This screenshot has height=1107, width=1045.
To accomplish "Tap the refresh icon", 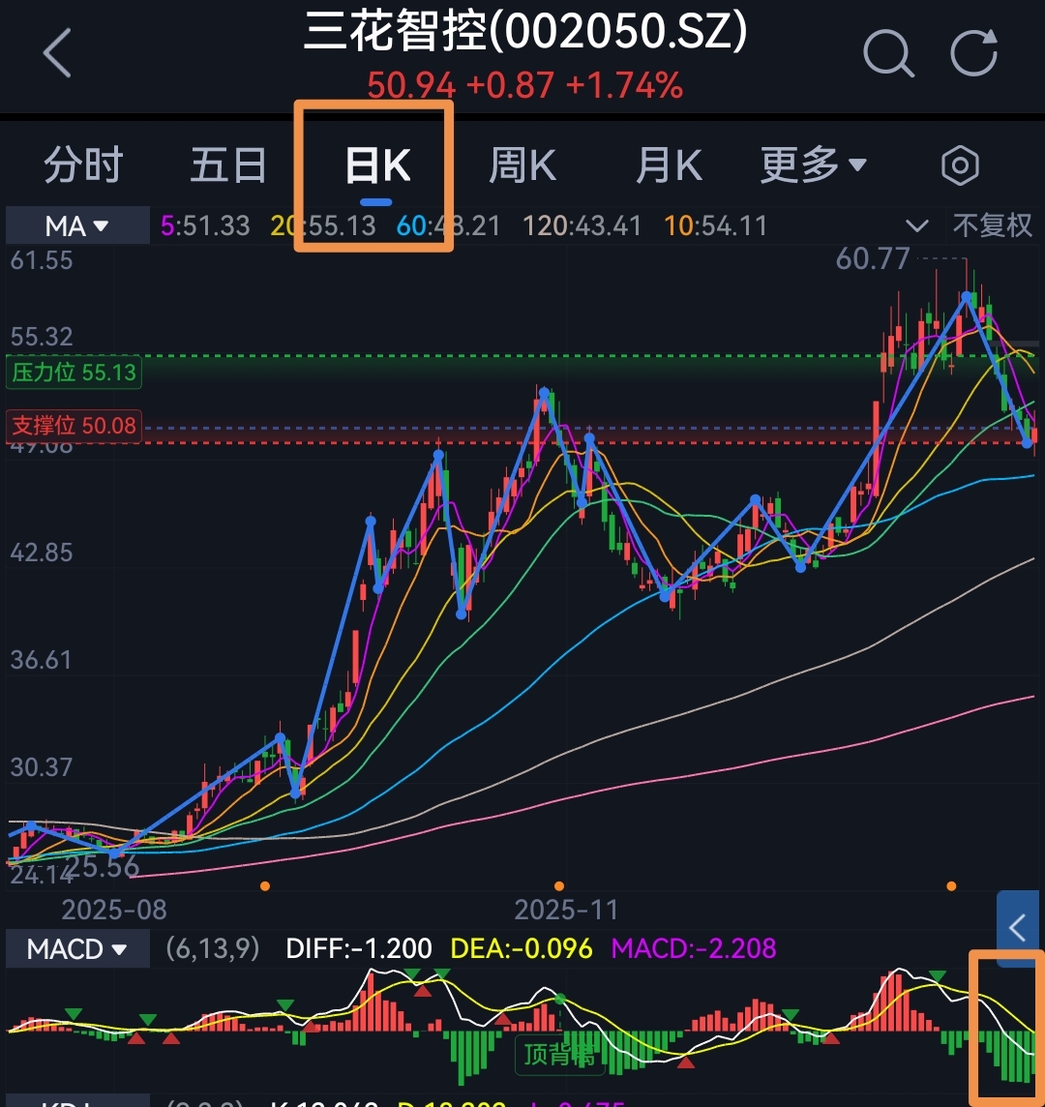I will 974,51.
